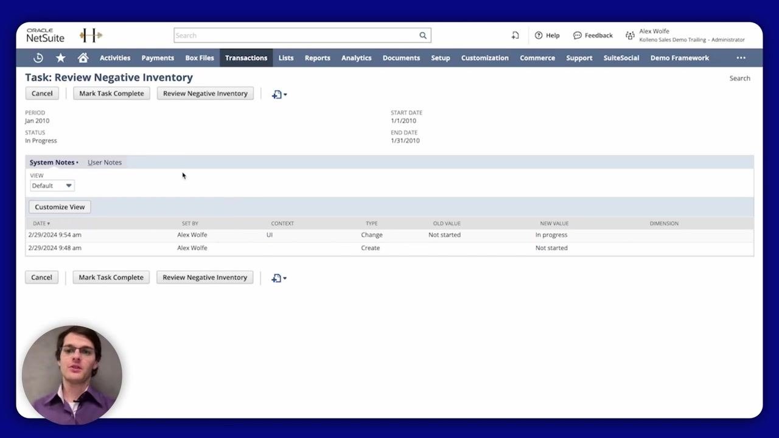Show more menu items via ellipsis

pyautogui.click(x=741, y=58)
